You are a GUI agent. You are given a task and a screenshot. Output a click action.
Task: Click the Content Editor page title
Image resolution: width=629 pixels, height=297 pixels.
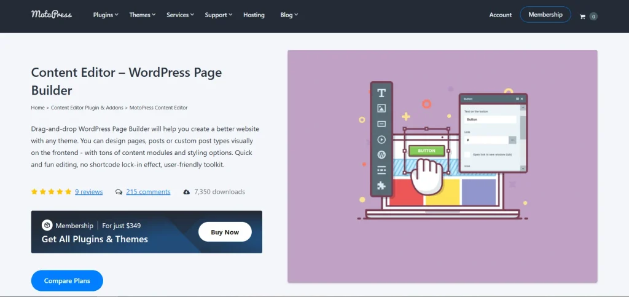127,81
